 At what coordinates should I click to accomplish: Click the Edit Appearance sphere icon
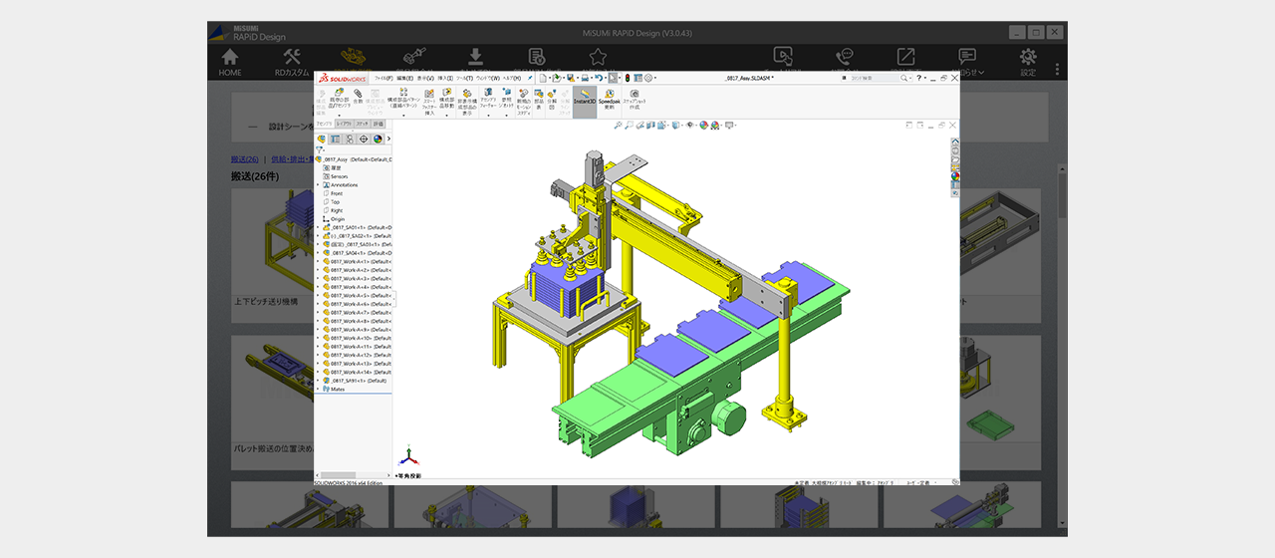coord(704,126)
